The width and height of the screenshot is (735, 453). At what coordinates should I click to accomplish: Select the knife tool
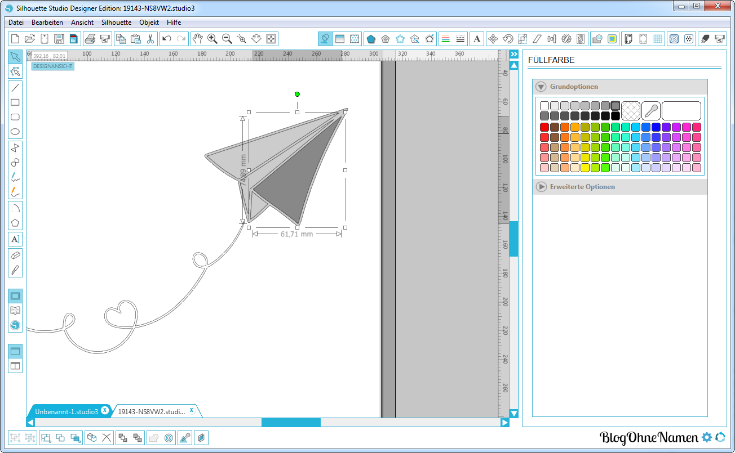click(15, 270)
